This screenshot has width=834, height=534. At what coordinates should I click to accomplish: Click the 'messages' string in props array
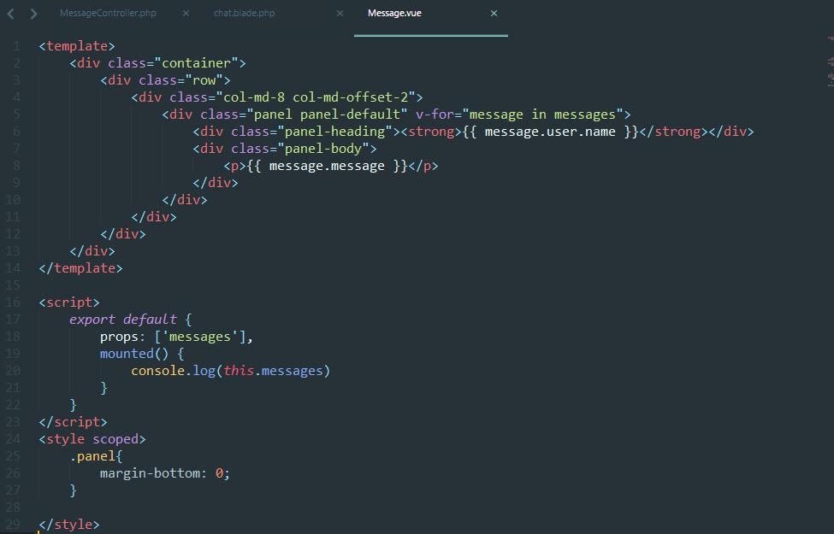pos(200,337)
